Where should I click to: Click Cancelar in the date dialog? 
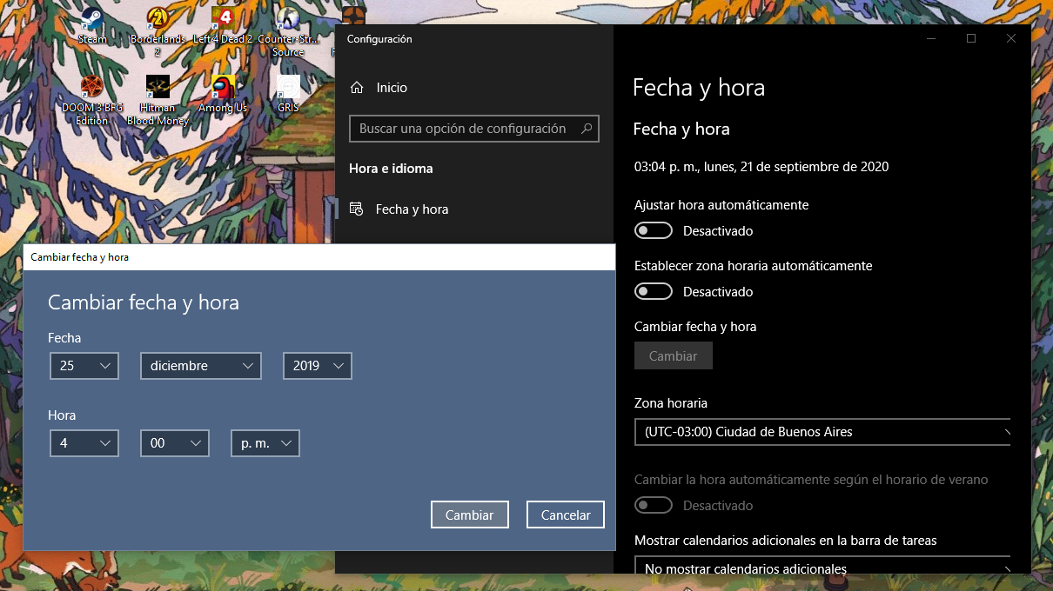566,515
